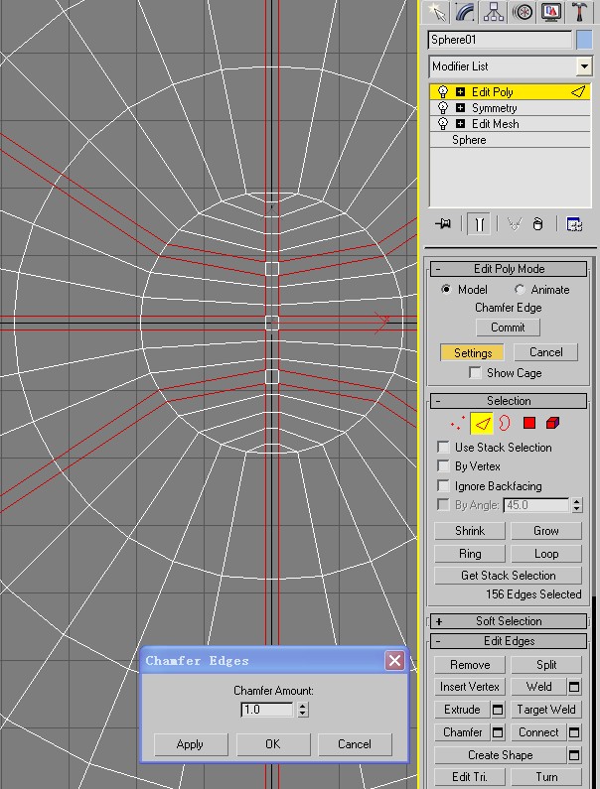Click the Grow selection button
Screen dimensions: 600x789
(546, 531)
